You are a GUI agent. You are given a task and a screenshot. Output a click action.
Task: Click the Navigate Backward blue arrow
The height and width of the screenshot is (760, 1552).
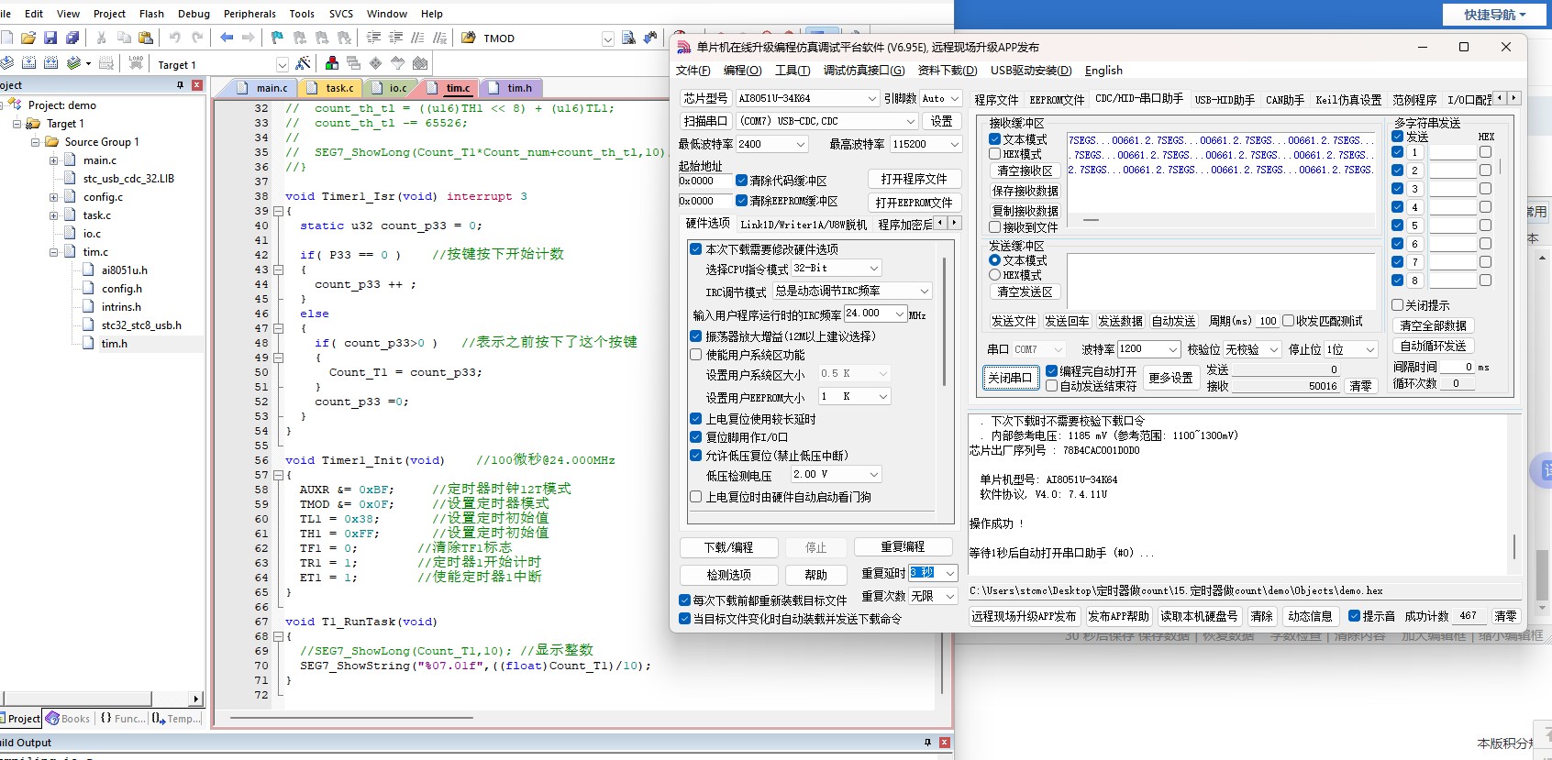[x=227, y=38]
